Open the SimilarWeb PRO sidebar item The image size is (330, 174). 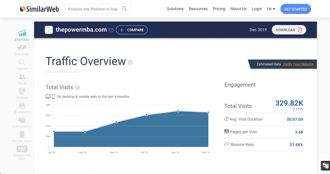pos(22,153)
